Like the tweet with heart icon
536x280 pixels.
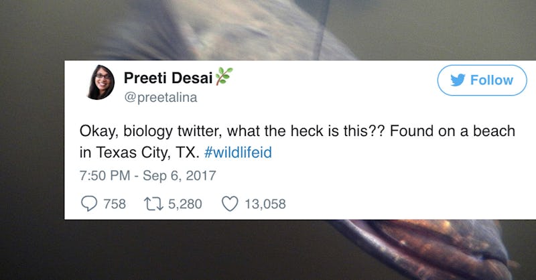pos(230,204)
